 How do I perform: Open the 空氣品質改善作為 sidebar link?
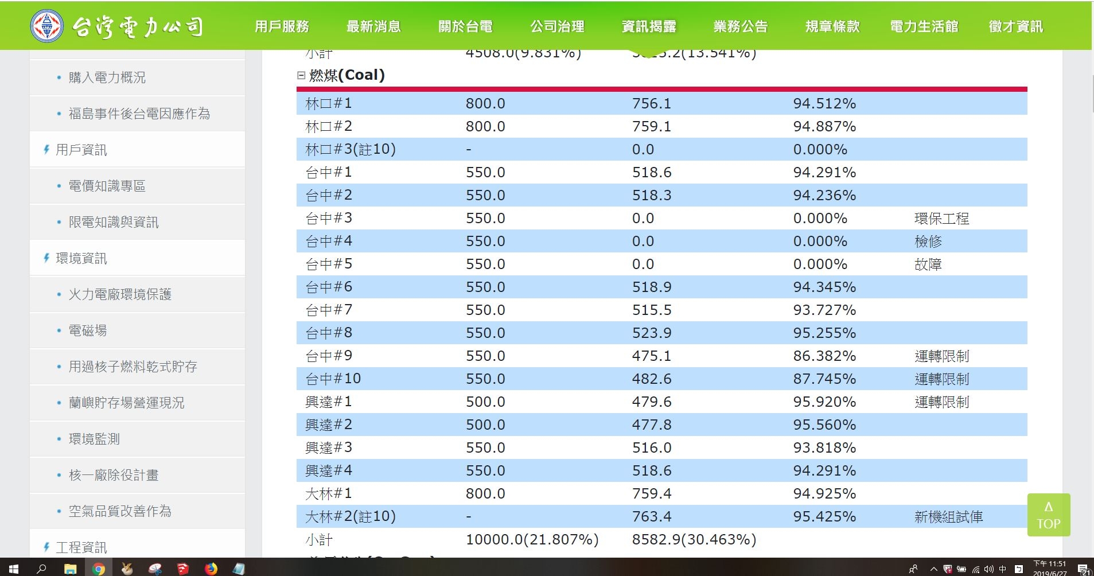120,511
